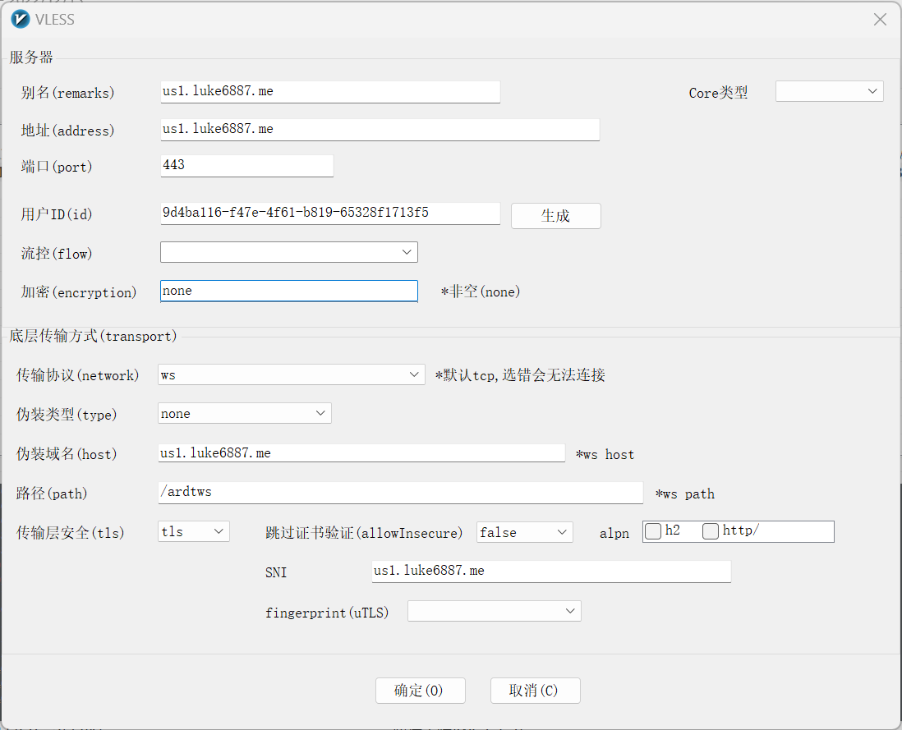This screenshot has height=730, width=902.
Task: Open the 传输层安全(tls) dropdown
Action: coord(193,532)
